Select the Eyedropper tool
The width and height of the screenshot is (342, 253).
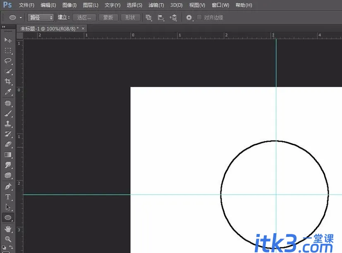pos(8,92)
